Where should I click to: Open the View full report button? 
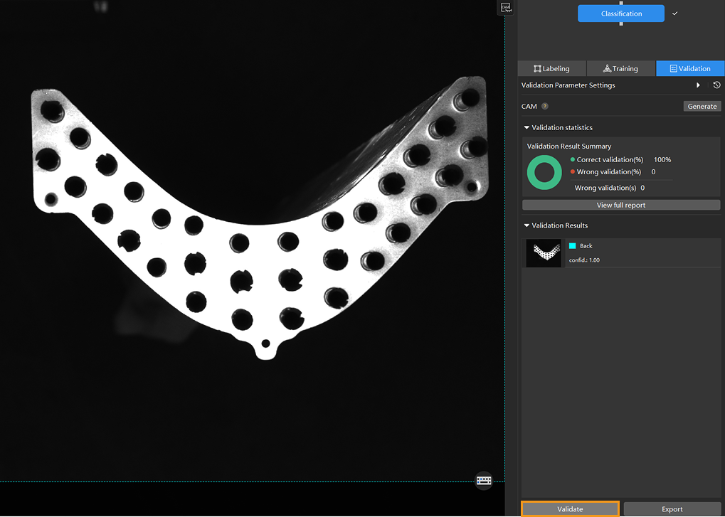click(x=621, y=205)
